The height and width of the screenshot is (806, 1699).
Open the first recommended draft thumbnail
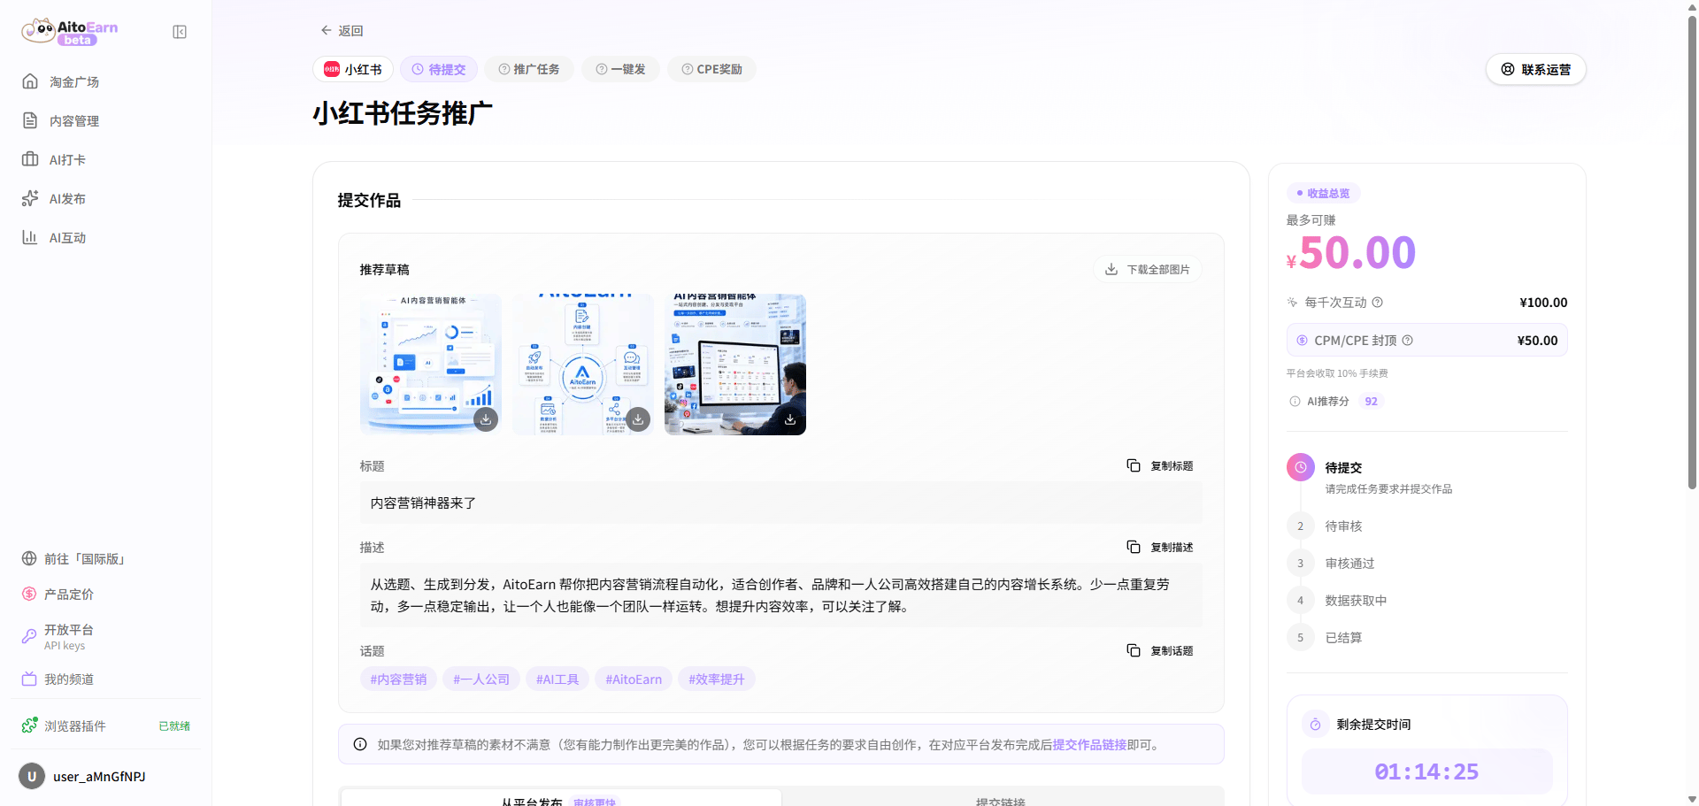431,365
